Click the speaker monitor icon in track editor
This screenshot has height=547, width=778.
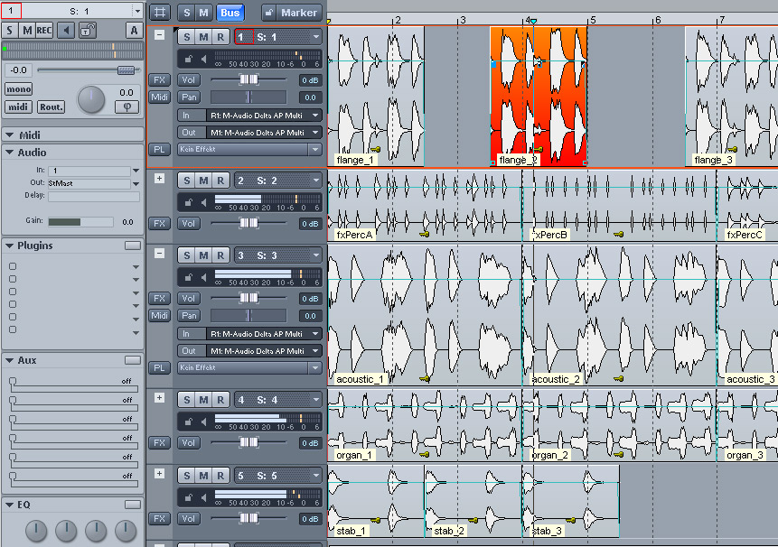(x=65, y=31)
